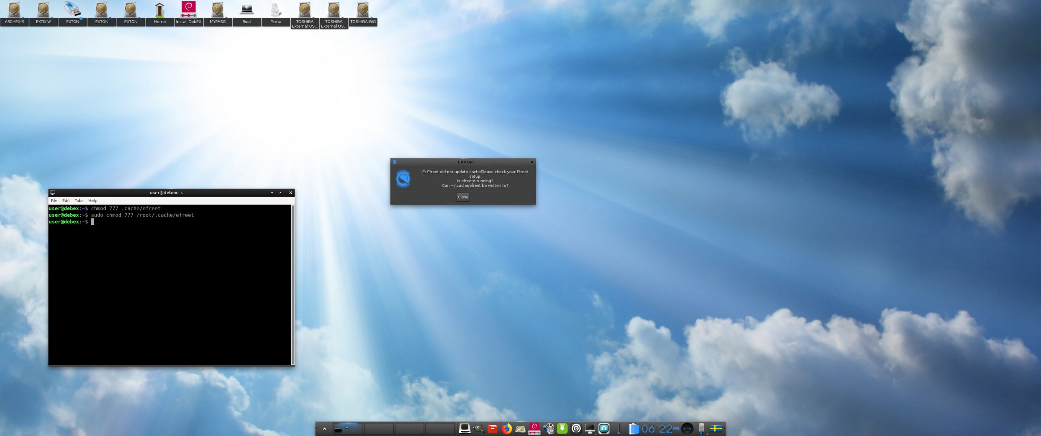Open the File menu in terminal

(x=54, y=201)
